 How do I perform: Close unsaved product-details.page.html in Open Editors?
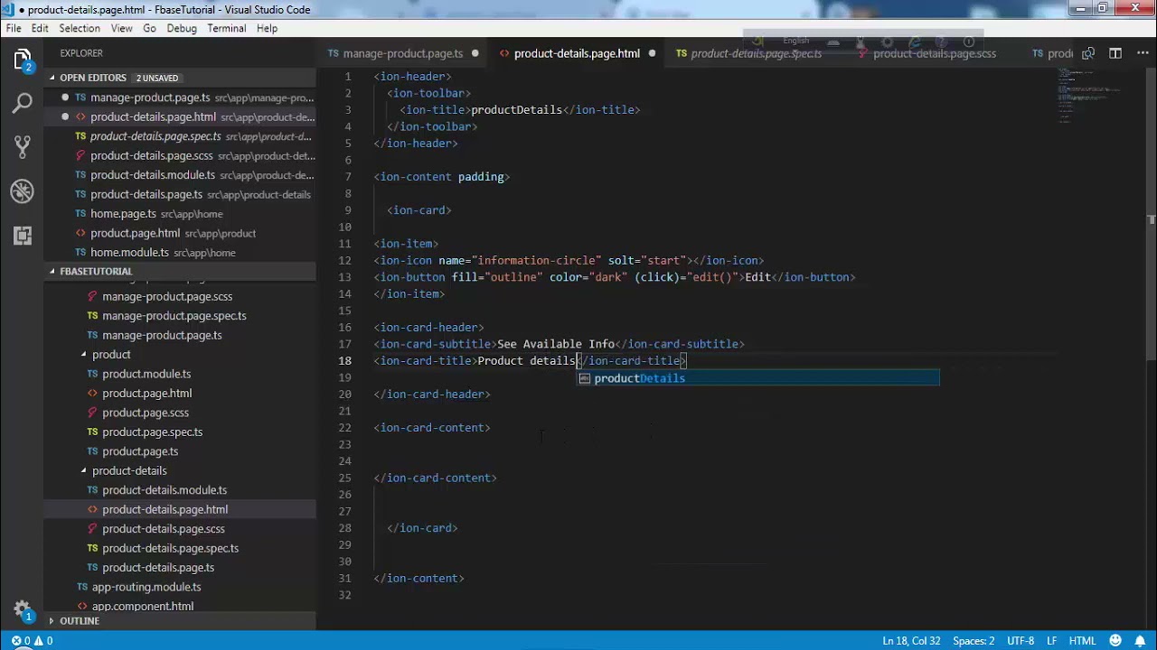click(x=65, y=116)
